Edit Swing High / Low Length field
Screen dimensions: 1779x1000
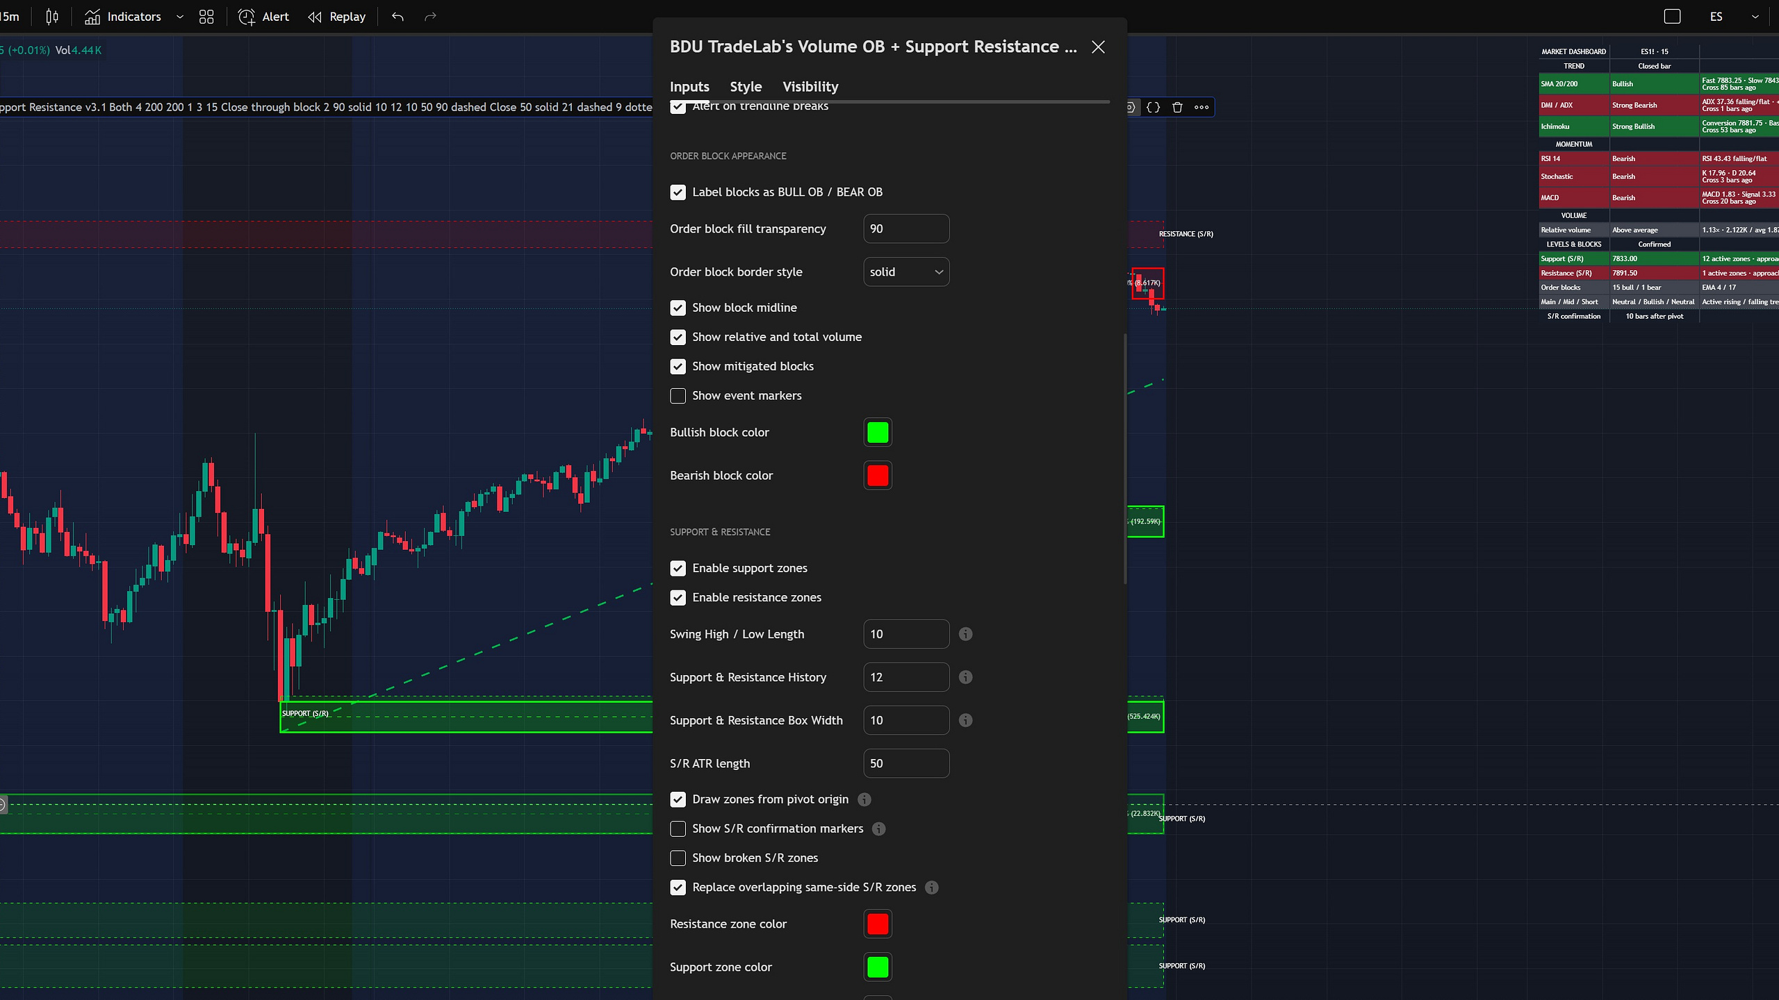[906, 634]
